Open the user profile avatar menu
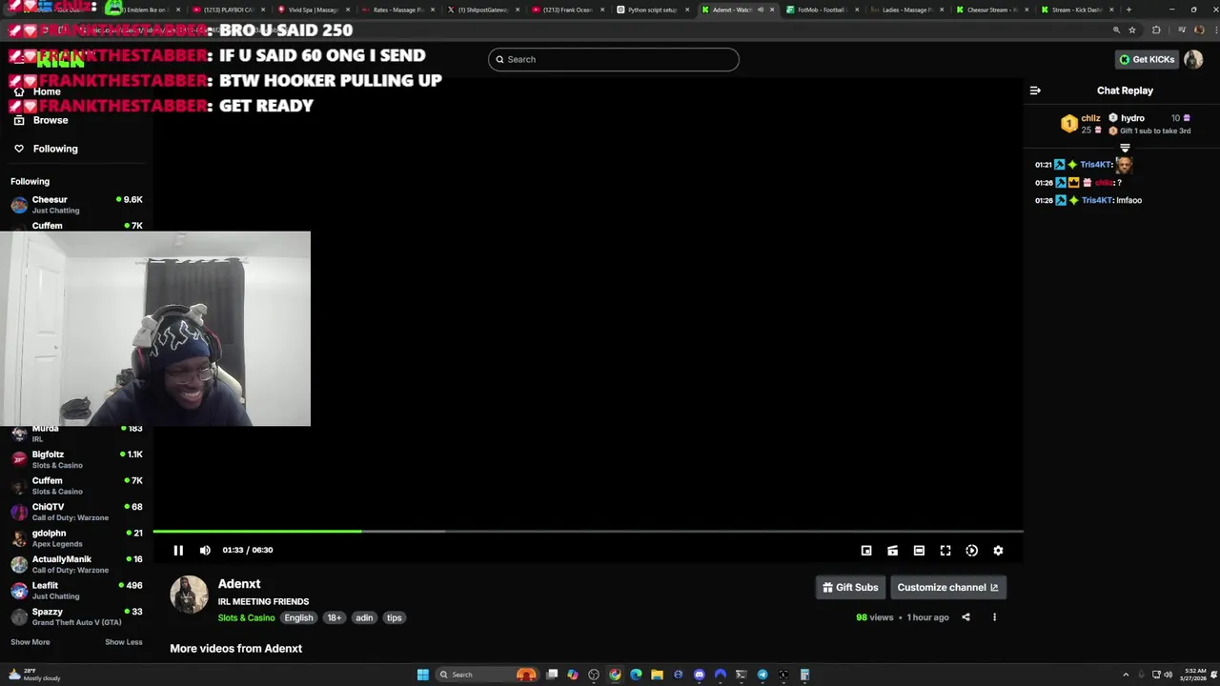 1193,59
